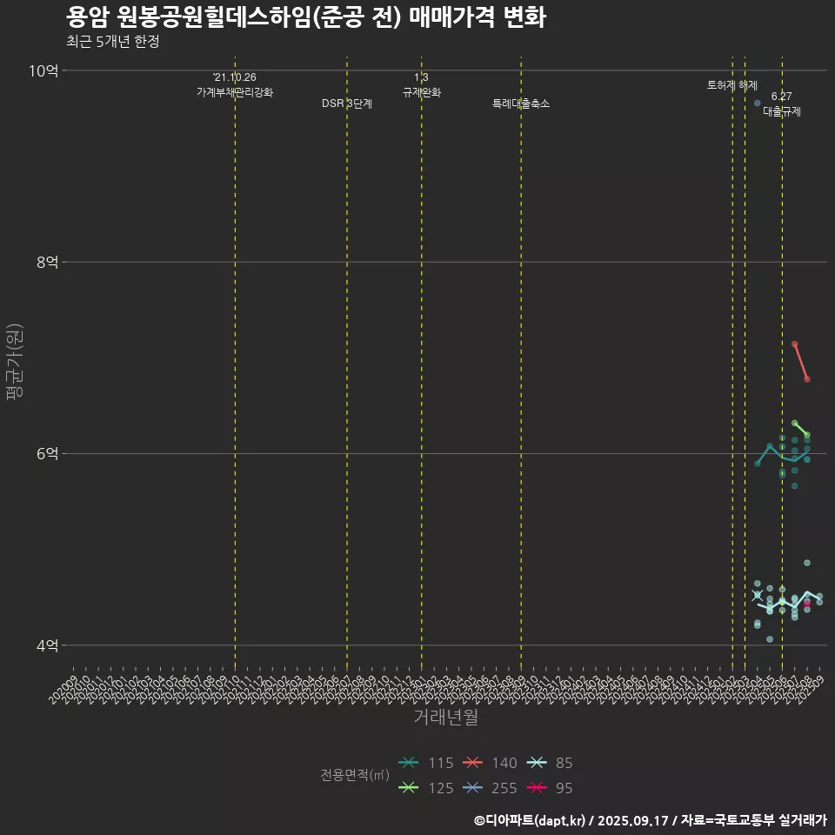Click the '10억' y-axis tick label
Image resolution: width=835 pixels, height=835 pixels.
pos(43,70)
